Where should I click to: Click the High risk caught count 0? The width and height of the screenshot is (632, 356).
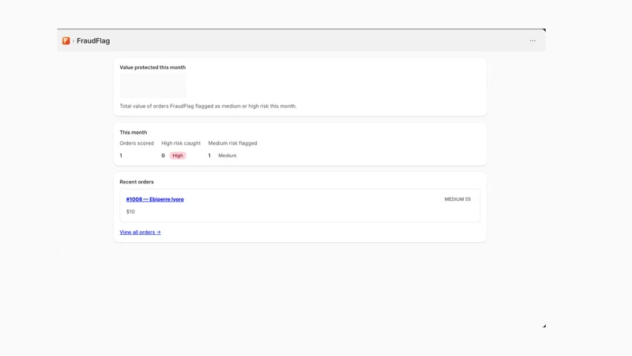[164, 155]
